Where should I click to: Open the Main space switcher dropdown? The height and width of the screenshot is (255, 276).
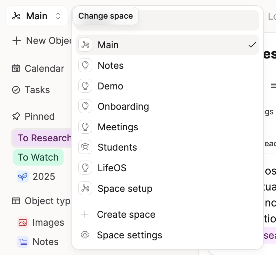click(x=37, y=16)
